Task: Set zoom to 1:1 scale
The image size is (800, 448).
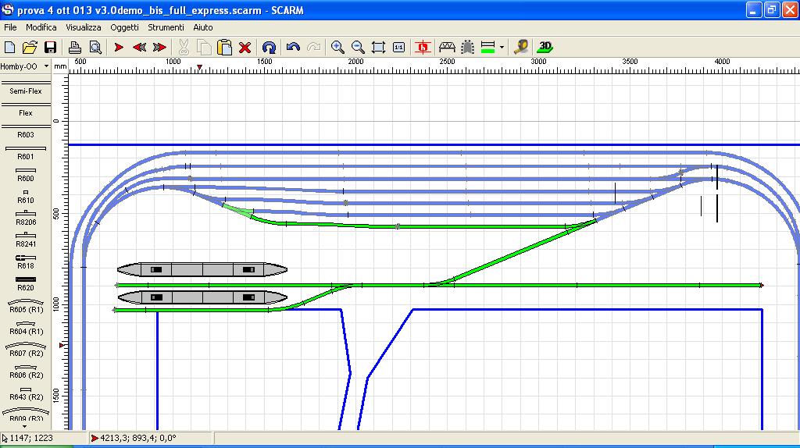Action: click(399, 48)
